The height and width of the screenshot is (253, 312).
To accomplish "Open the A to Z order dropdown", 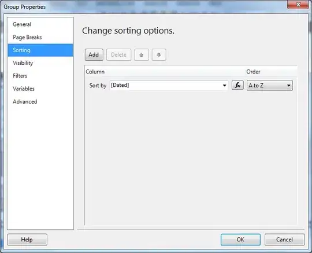I will (270, 86).
